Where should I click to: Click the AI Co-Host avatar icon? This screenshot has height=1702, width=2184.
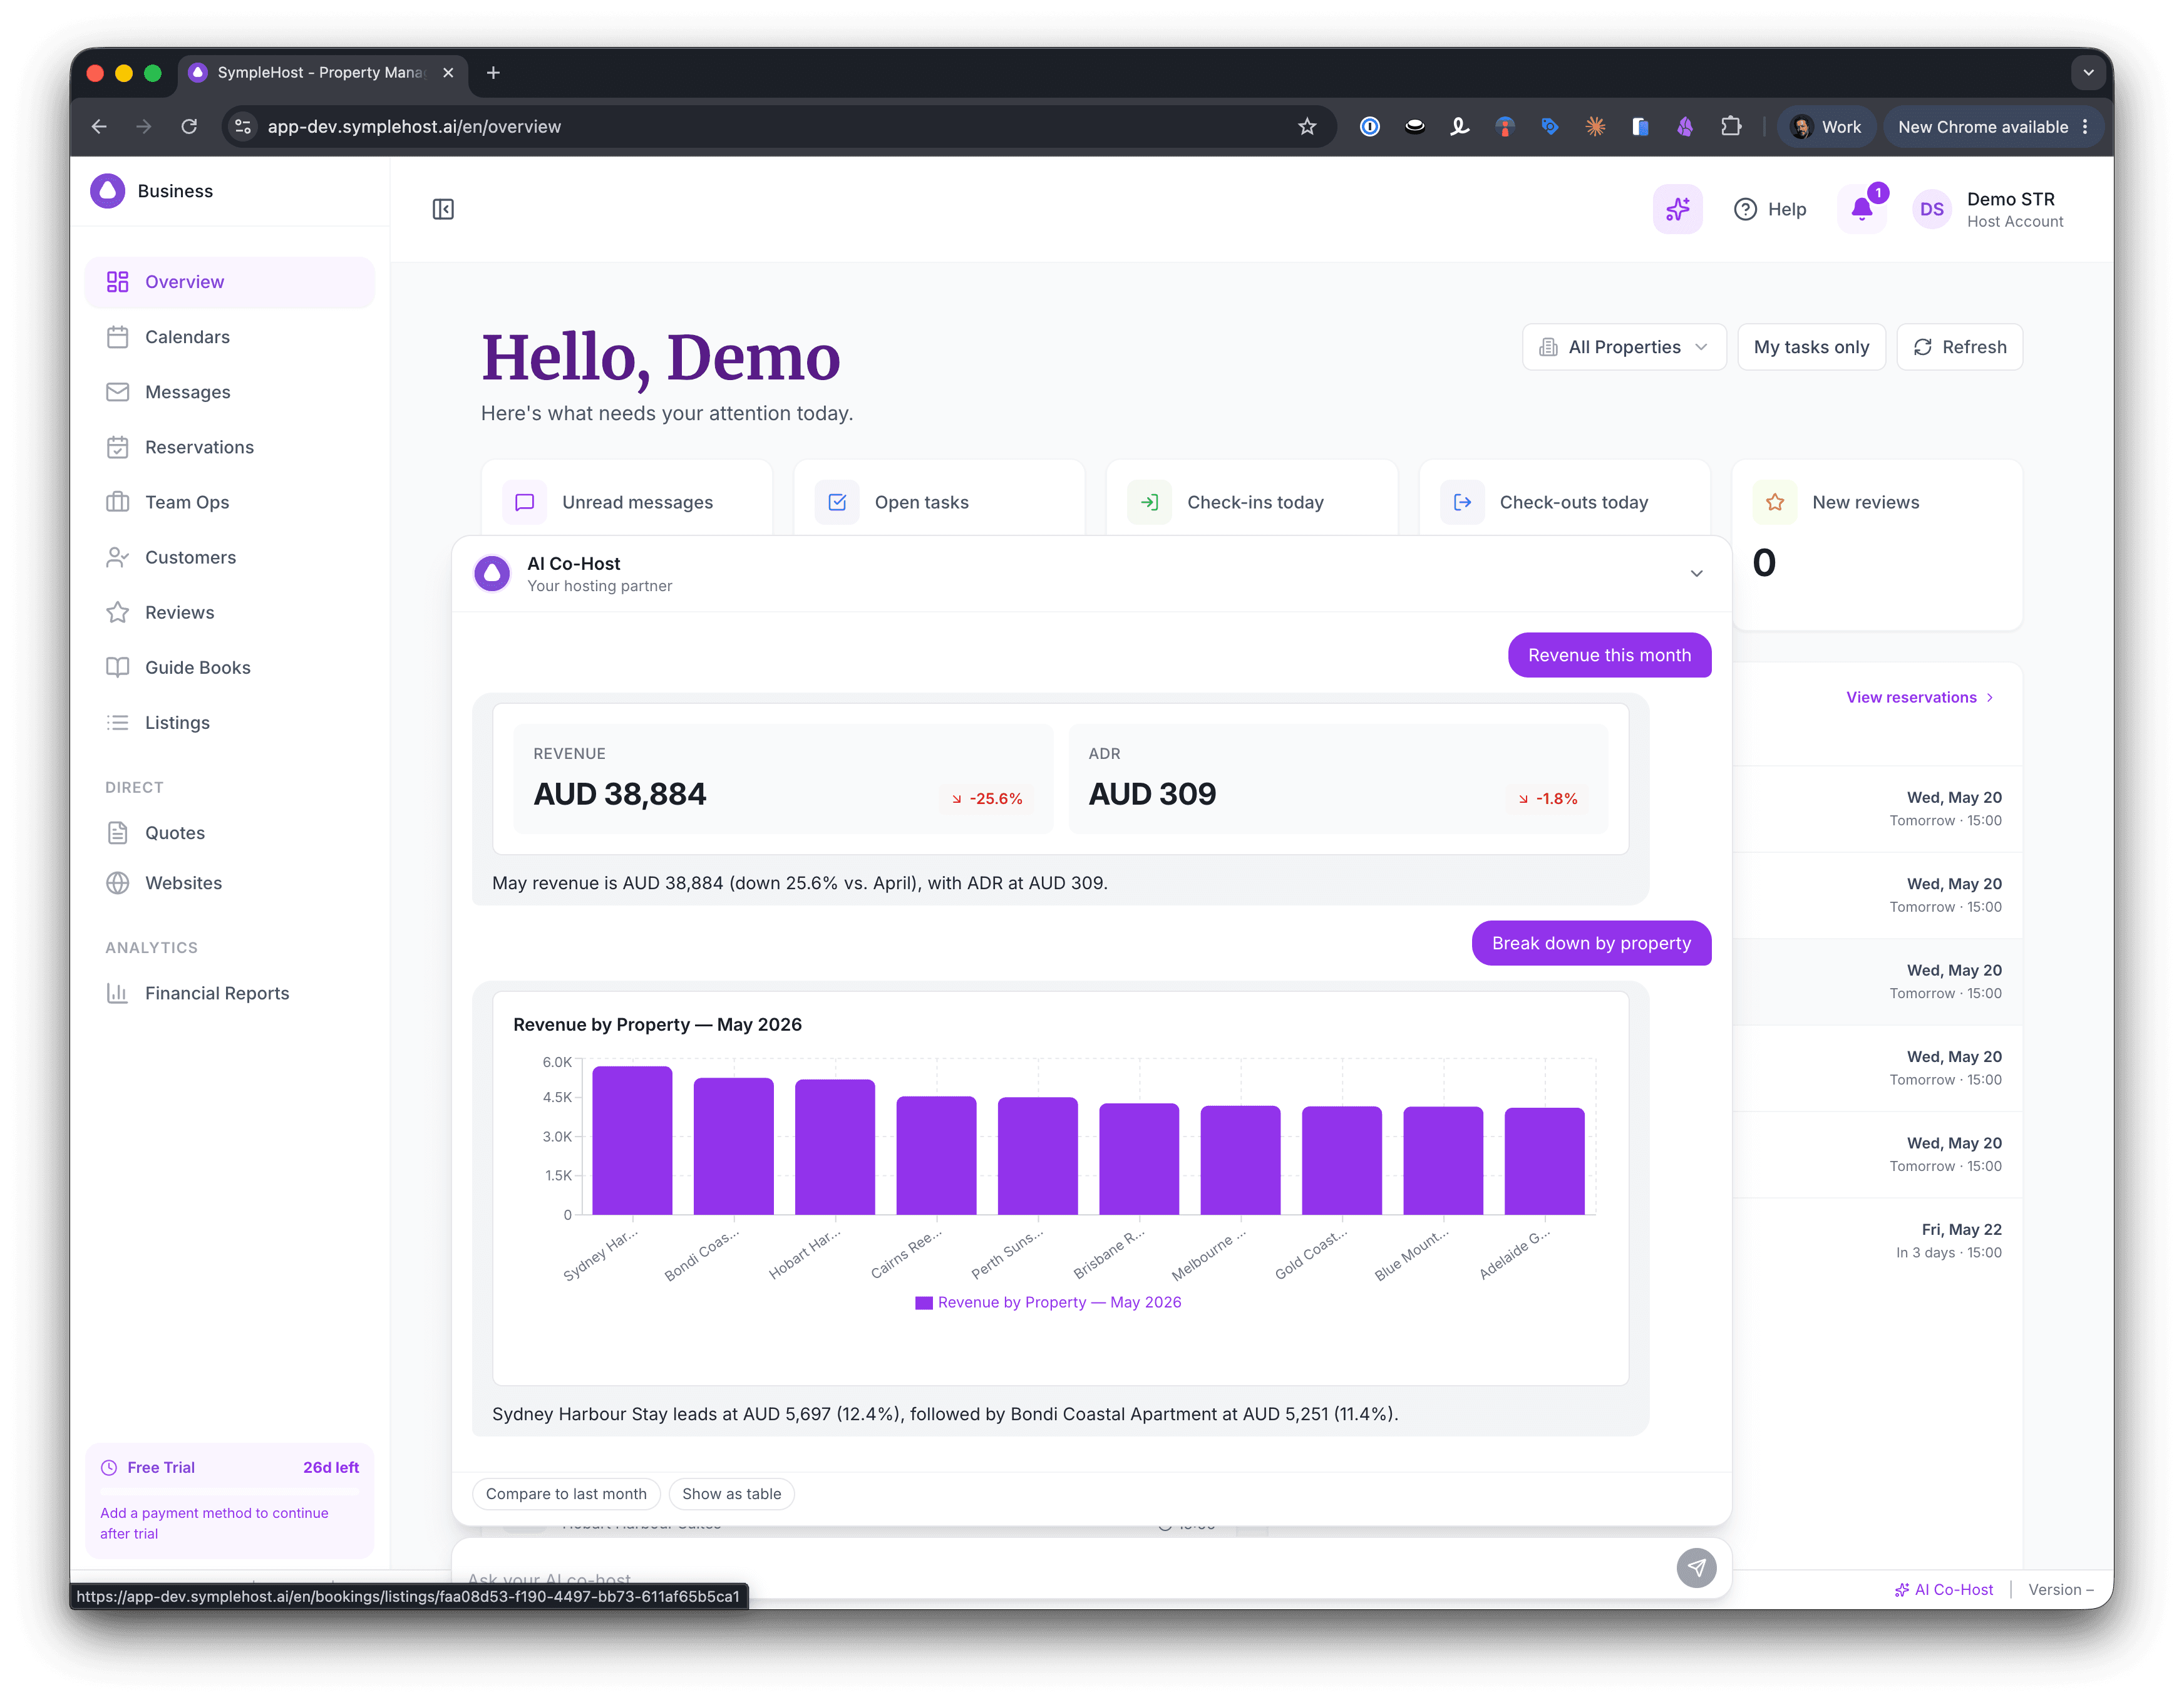[492, 574]
